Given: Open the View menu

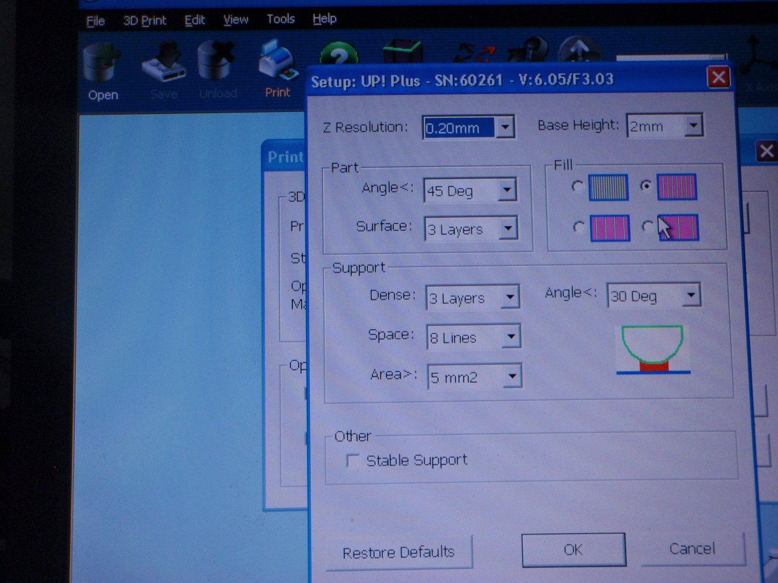Looking at the screenshot, I should click(x=236, y=20).
